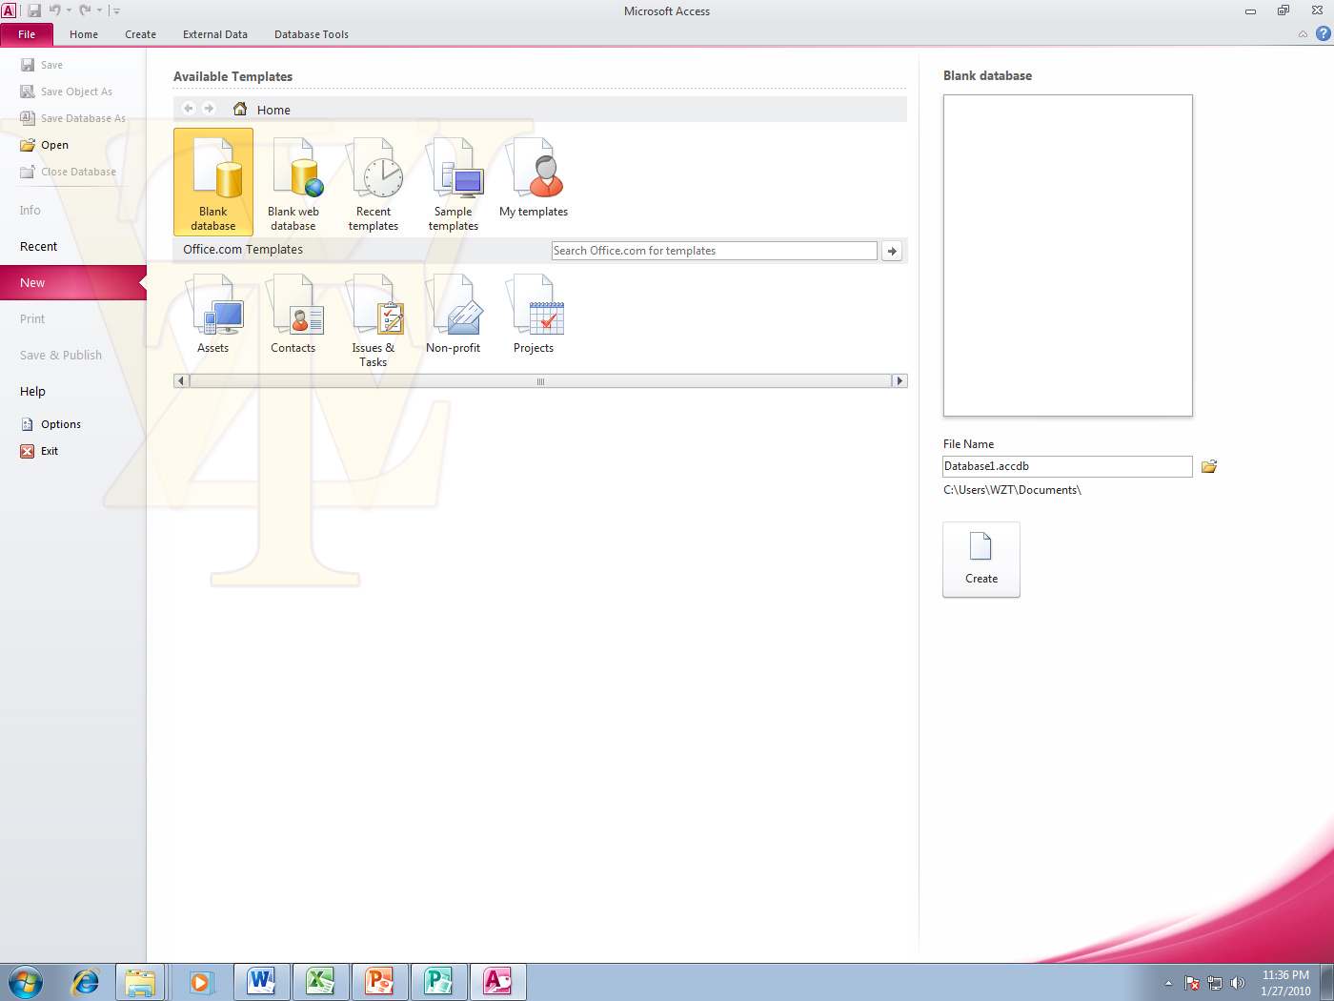
Task: Click Save Database As in the backstage menu
Action: [73, 118]
